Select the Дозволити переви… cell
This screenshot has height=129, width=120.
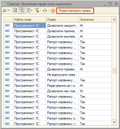click(x=62, y=69)
